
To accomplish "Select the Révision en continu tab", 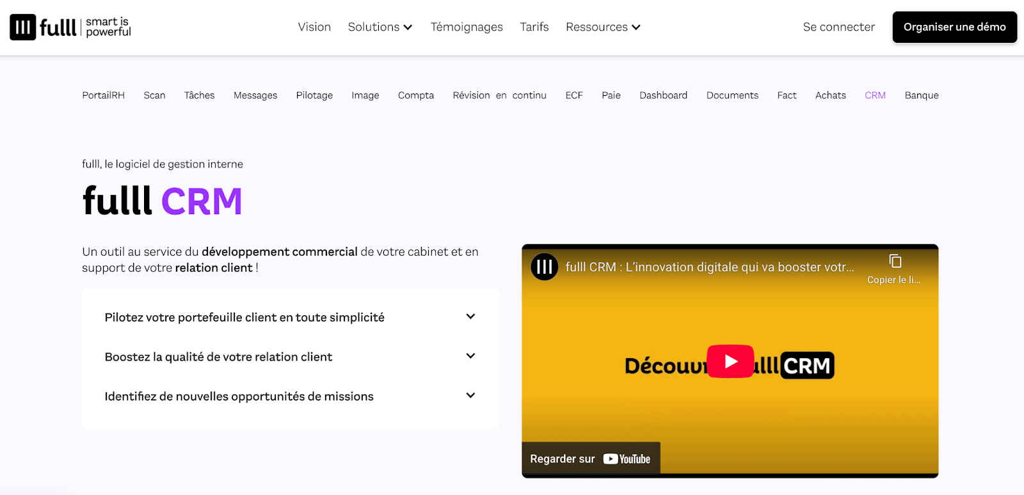I will coord(499,95).
